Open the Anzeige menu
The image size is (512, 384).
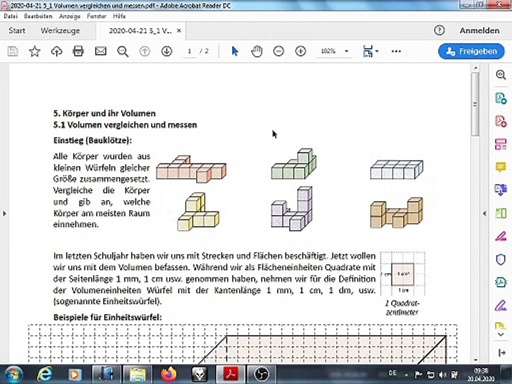coord(69,16)
